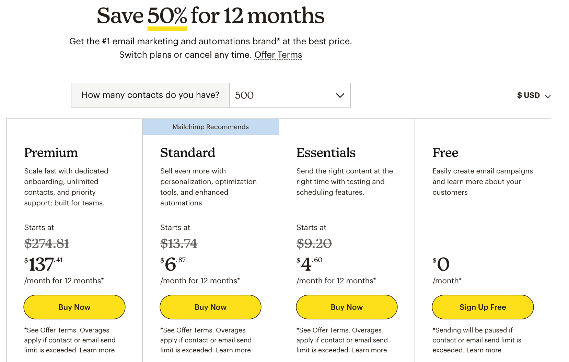Open Learn more under the Essentials plan
The image size is (569, 362).
(x=369, y=350)
